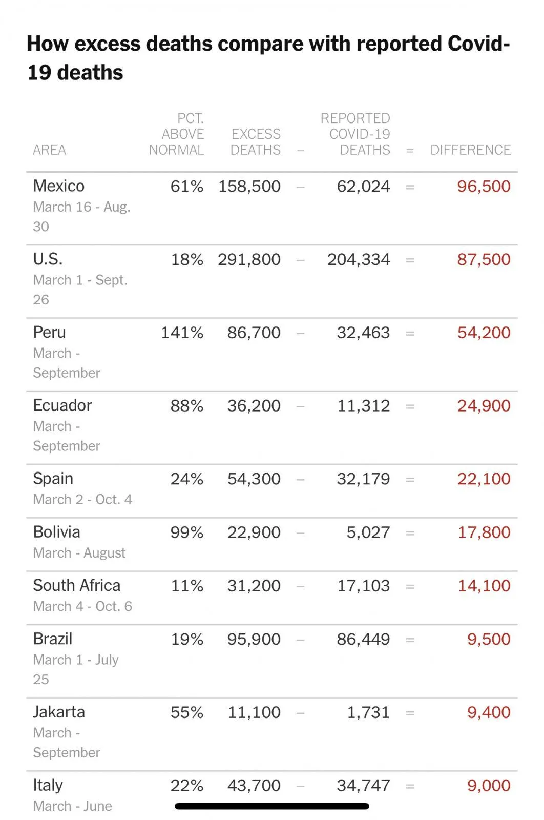Tap the black home indicator bar
Screen dimensions: 544x820
tap(271, 806)
